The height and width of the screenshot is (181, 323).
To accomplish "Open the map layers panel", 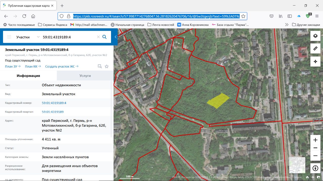I will (x=315, y=36).
